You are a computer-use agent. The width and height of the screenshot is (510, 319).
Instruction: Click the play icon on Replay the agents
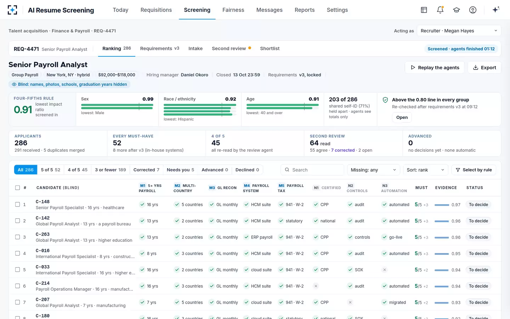(413, 67)
